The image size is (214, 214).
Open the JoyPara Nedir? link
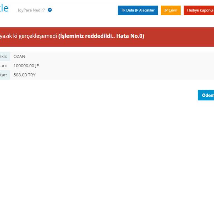point(31,10)
